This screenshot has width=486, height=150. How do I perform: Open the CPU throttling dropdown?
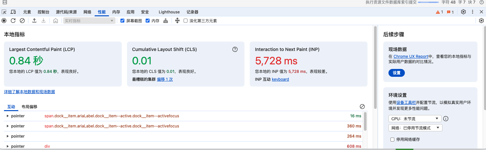coord(415,119)
